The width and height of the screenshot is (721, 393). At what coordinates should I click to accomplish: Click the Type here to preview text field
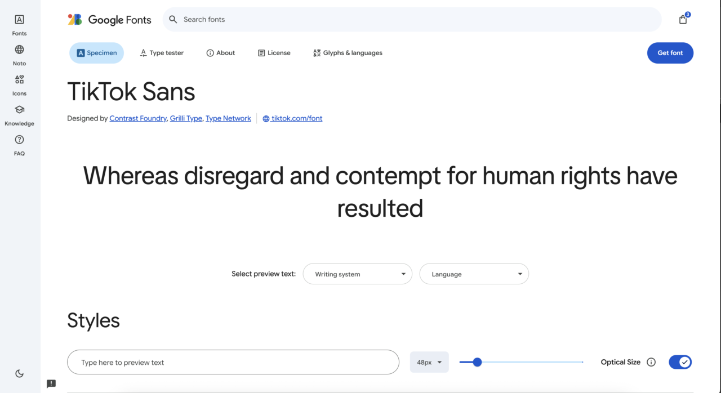coord(233,362)
